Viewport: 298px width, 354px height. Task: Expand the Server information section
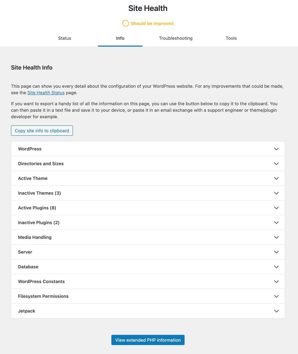click(x=148, y=252)
